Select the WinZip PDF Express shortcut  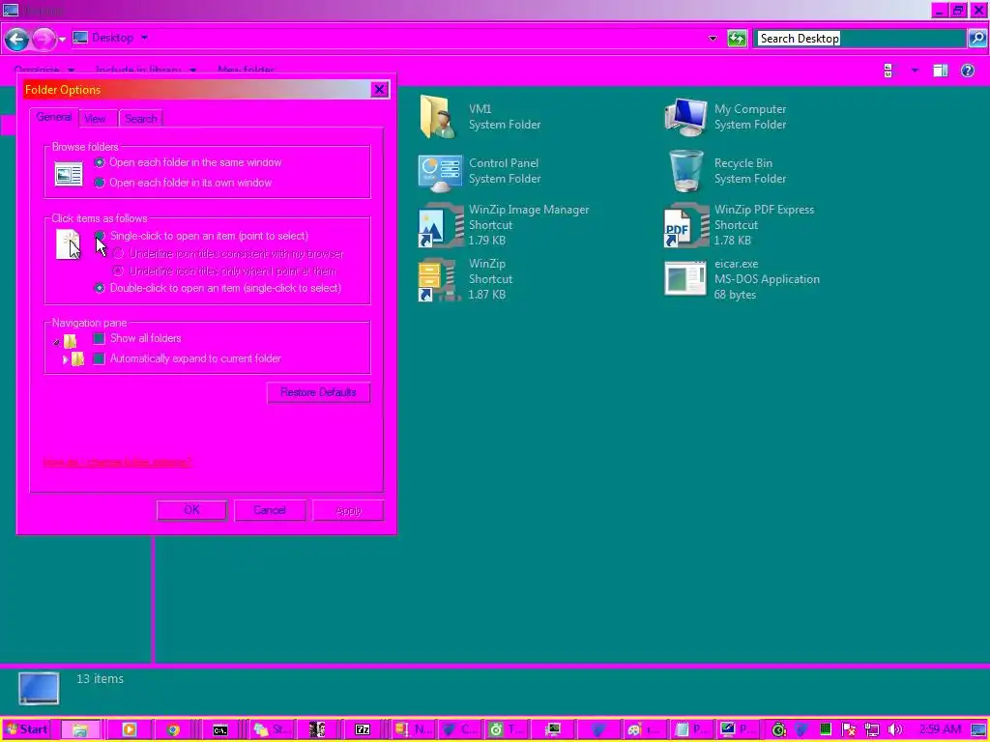[685, 225]
